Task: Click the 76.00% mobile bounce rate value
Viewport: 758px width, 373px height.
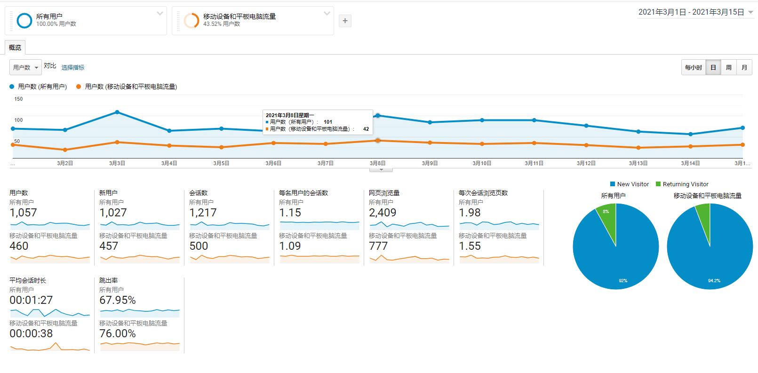Action: click(x=118, y=333)
